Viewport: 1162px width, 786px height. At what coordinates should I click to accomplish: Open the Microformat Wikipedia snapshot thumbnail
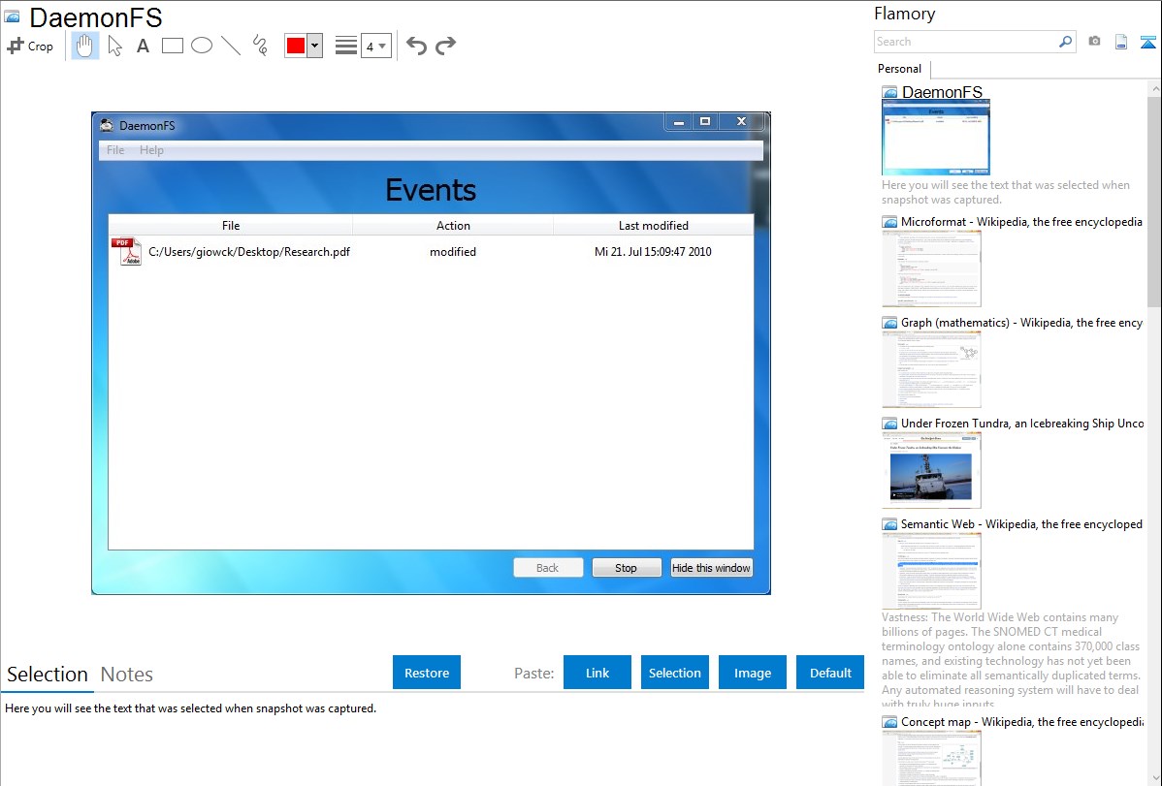coord(931,268)
